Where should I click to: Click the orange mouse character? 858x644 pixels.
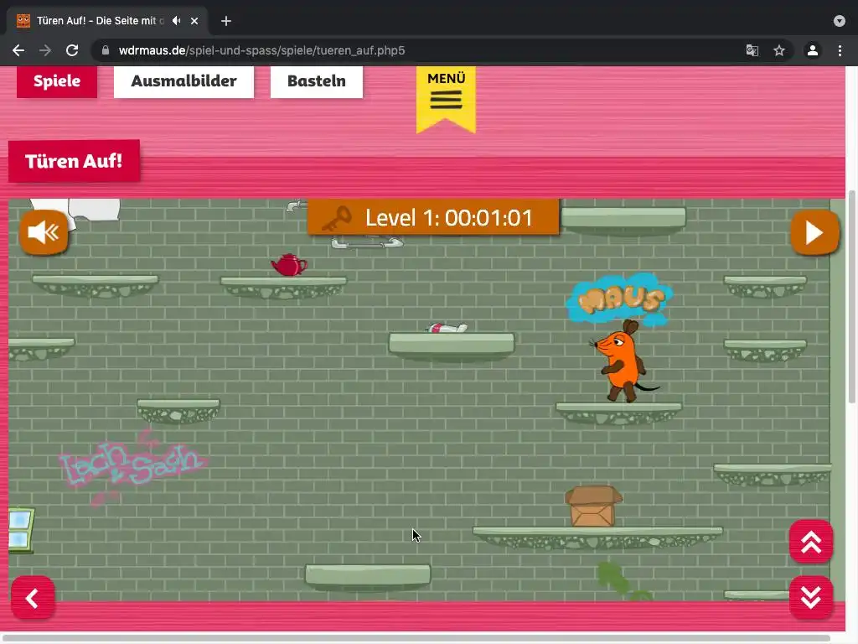[623, 361]
